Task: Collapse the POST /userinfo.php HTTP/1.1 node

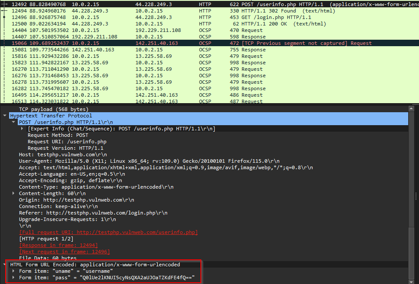Action: [x=14, y=122]
